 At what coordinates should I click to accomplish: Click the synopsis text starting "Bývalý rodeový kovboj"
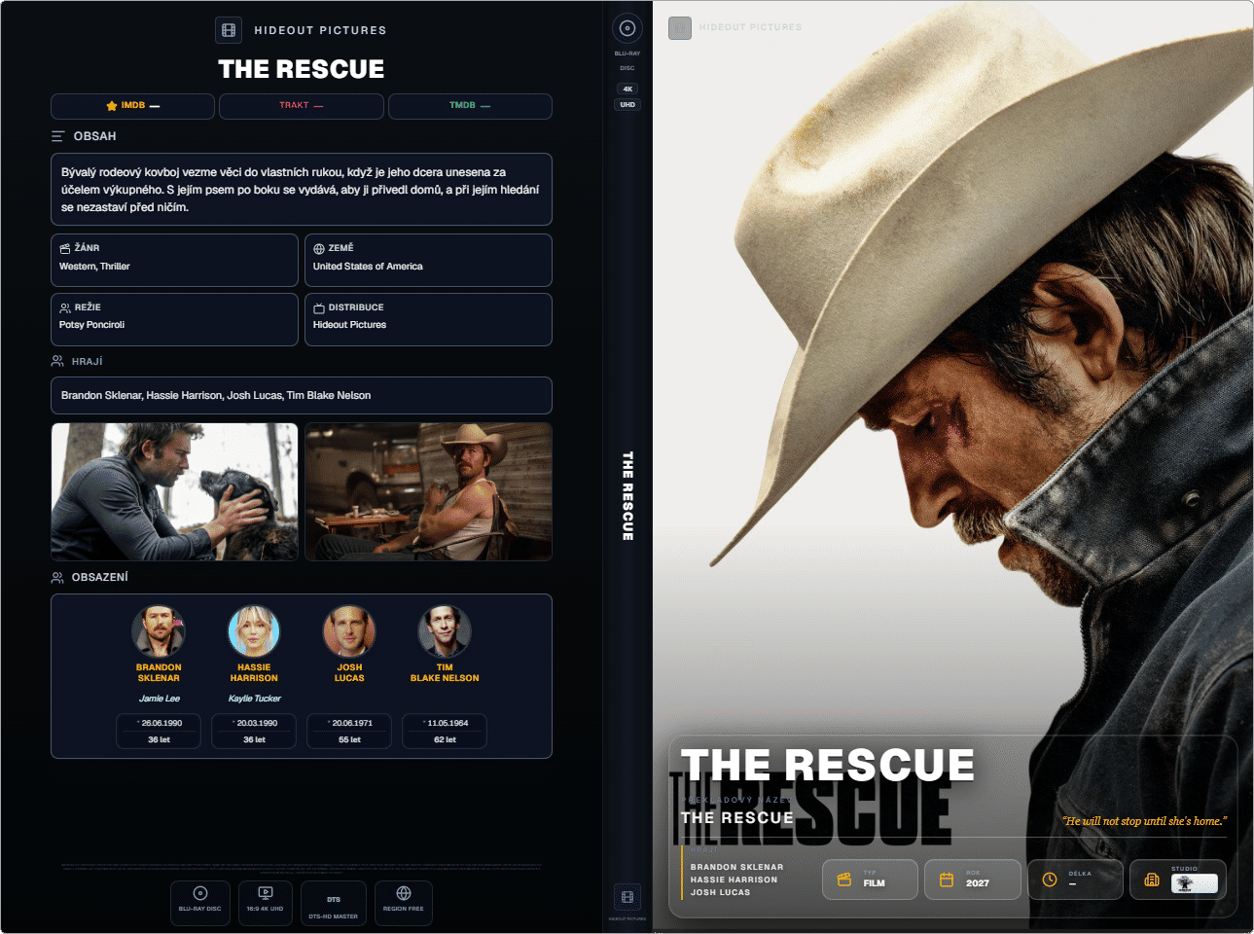pyautogui.click(x=302, y=190)
